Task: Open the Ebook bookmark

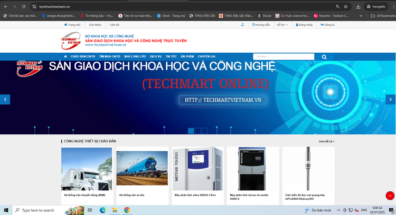Action: tap(264, 16)
